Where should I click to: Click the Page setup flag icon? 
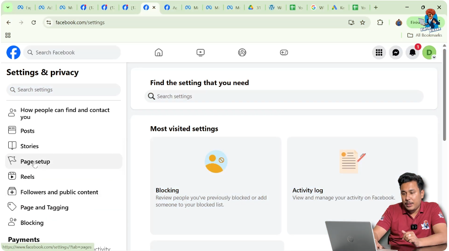(12, 160)
